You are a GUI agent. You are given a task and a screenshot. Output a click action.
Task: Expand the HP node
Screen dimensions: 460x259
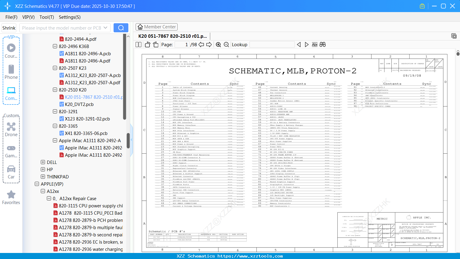tap(43, 170)
